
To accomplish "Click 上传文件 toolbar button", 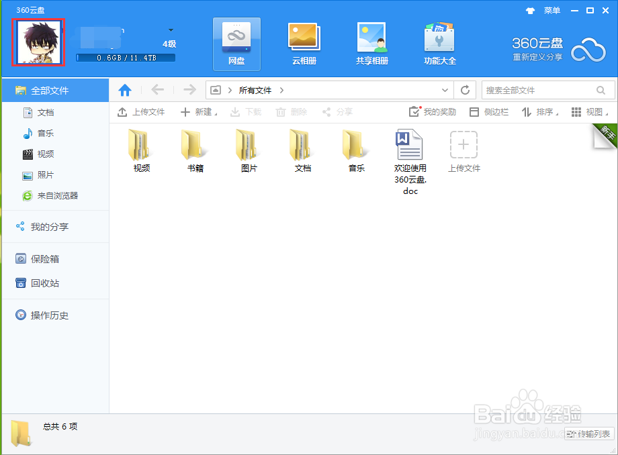I will pyautogui.click(x=140, y=112).
